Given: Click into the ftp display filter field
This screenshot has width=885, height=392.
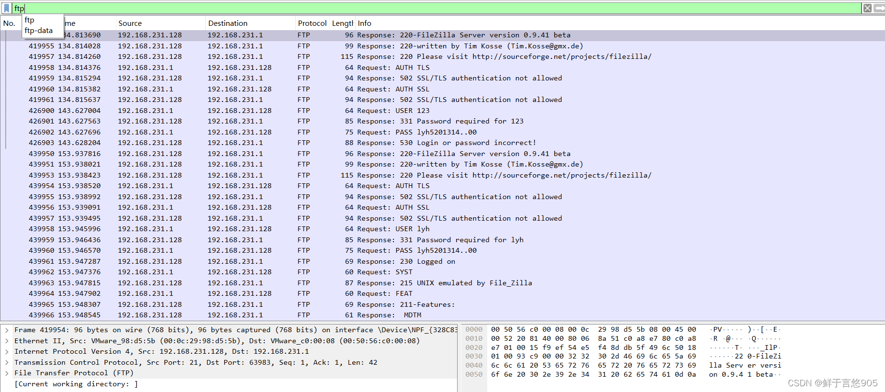Looking at the screenshot, I should coord(436,8).
